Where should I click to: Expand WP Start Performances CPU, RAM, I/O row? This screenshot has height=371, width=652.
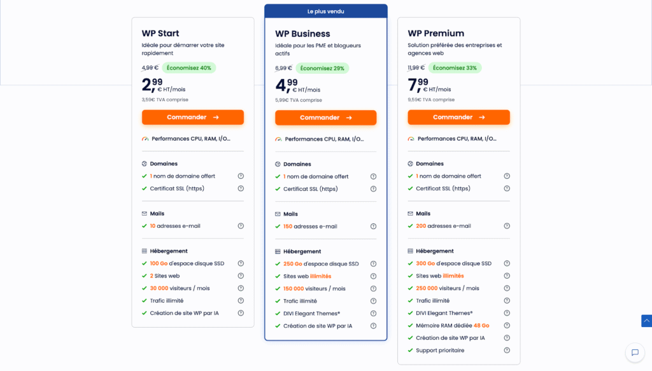click(191, 139)
